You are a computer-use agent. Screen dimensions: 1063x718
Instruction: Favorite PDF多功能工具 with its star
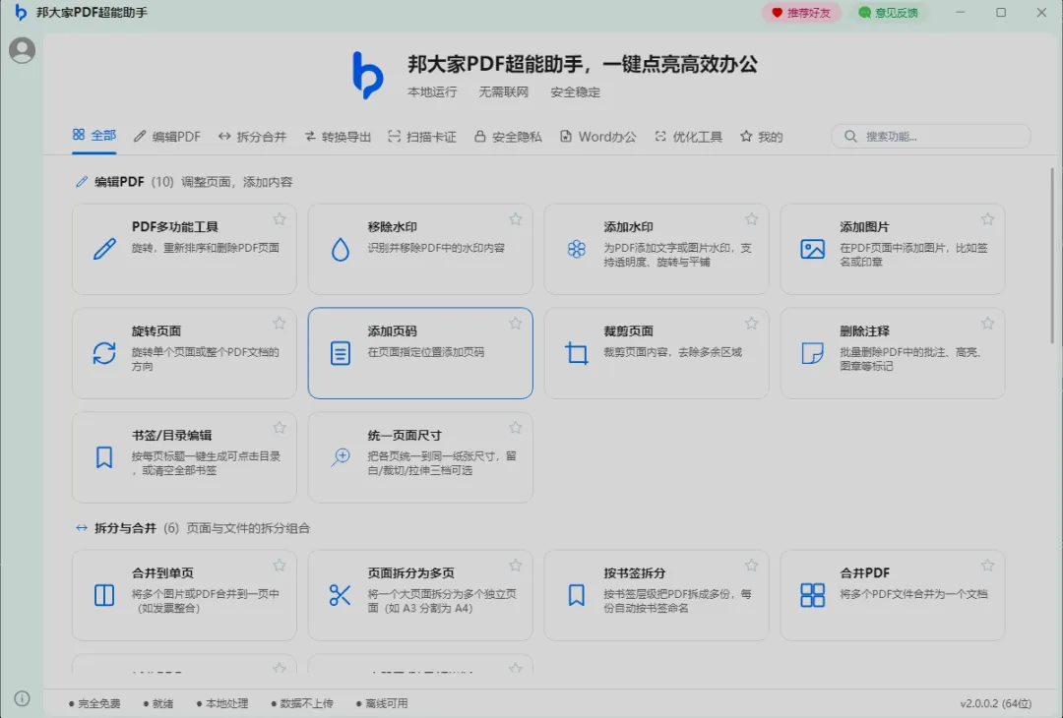[280, 218]
